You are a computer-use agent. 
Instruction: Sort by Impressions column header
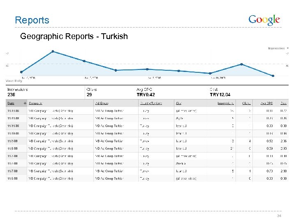click(x=226, y=103)
